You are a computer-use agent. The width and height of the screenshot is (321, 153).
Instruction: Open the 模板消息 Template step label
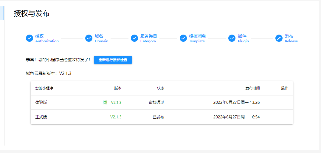[x=197, y=38]
